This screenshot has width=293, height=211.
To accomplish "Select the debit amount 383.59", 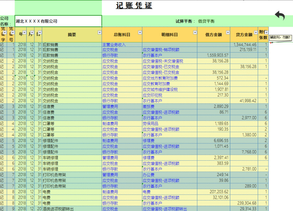I will (x=214, y=163).
